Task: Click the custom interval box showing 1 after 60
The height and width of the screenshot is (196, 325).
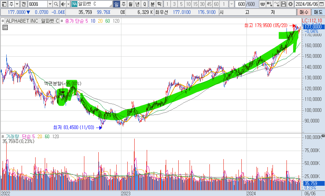Action: tap(224, 4)
